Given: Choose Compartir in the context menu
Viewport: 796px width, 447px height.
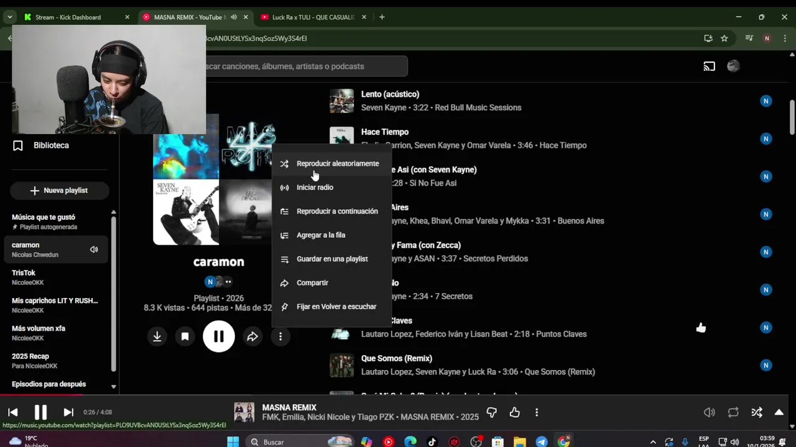Looking at the screenshot, I should point(331,283).
